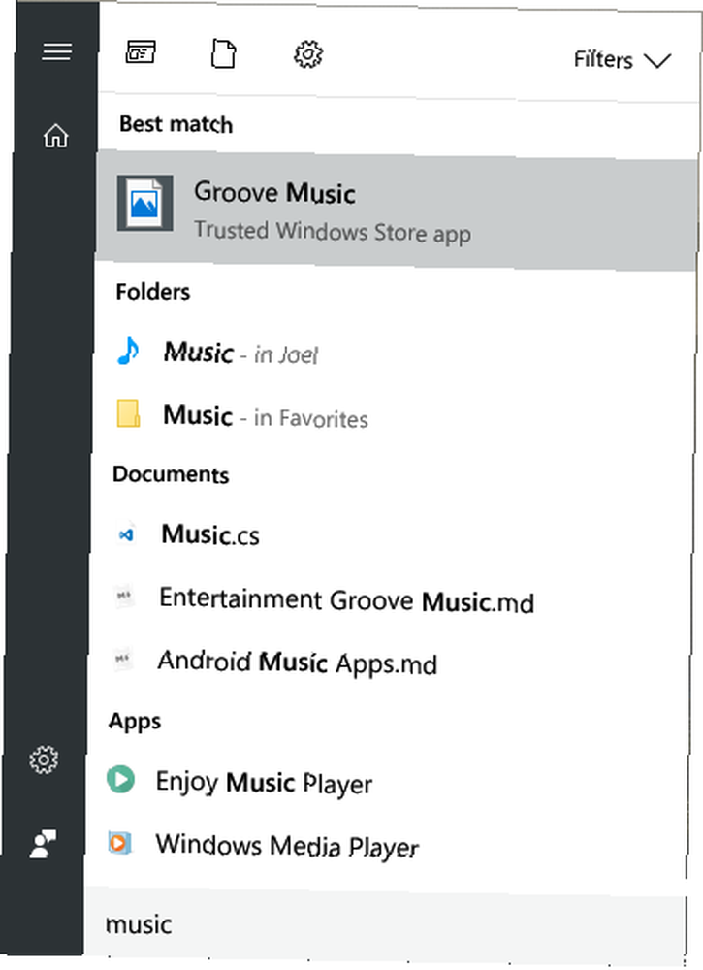Go to the Home icon in the sidebar
Viewport: 703px width, 970px height.
coord(55,136)
